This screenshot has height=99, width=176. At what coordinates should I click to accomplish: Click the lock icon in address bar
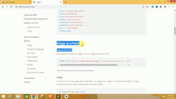[16, 7]
